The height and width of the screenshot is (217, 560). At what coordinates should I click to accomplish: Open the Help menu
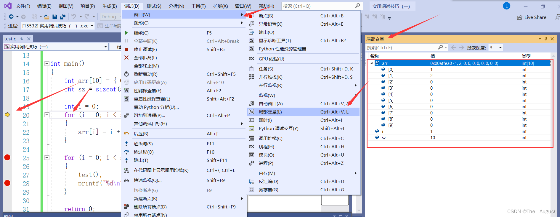coord(266,6)
